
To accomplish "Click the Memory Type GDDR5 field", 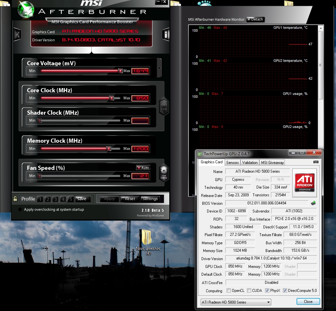I will click(x=240, y=243).
